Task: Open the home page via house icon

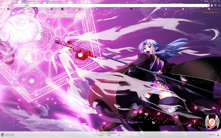Action: (x=12, y=6)
